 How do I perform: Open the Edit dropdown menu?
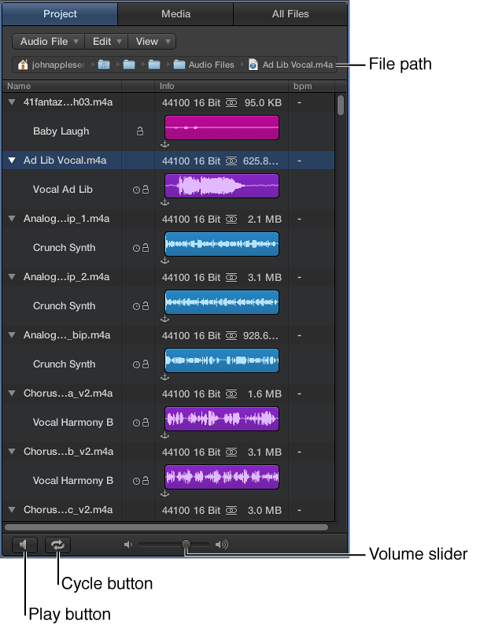tap(106, 41)
